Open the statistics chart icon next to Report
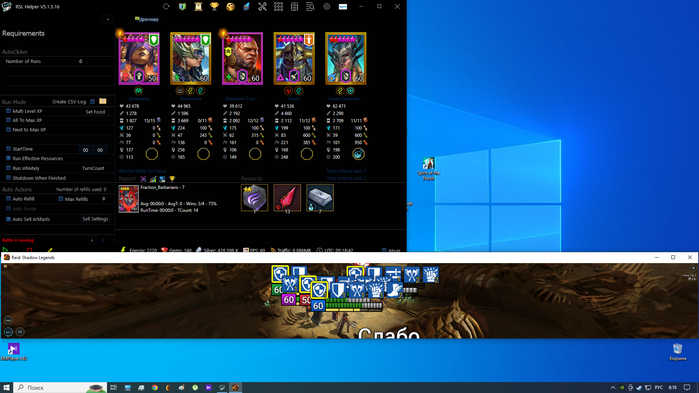The height and width of the screenshot is (393, 699). tap(153, 179)
